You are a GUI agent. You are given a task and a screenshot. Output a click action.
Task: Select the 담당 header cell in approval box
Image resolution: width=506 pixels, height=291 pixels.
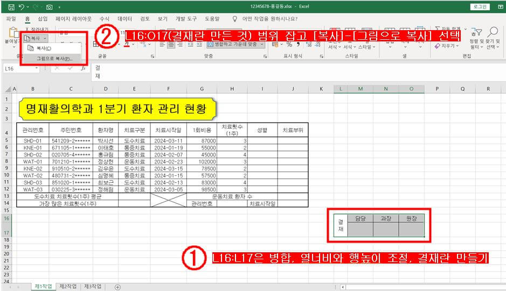pyautogui.click(x=360, y=218)
